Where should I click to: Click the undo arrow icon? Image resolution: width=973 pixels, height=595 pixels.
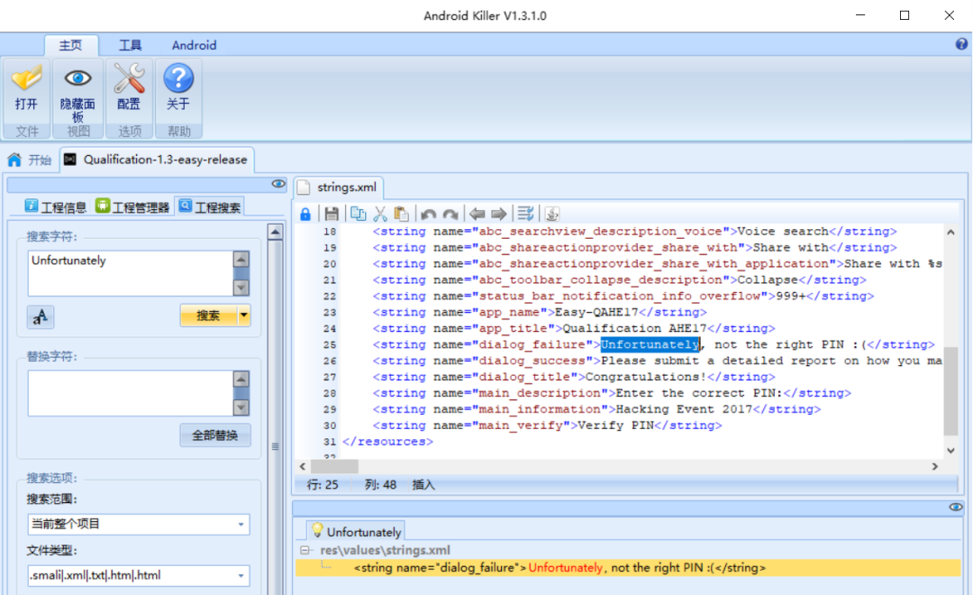point(428,215)
